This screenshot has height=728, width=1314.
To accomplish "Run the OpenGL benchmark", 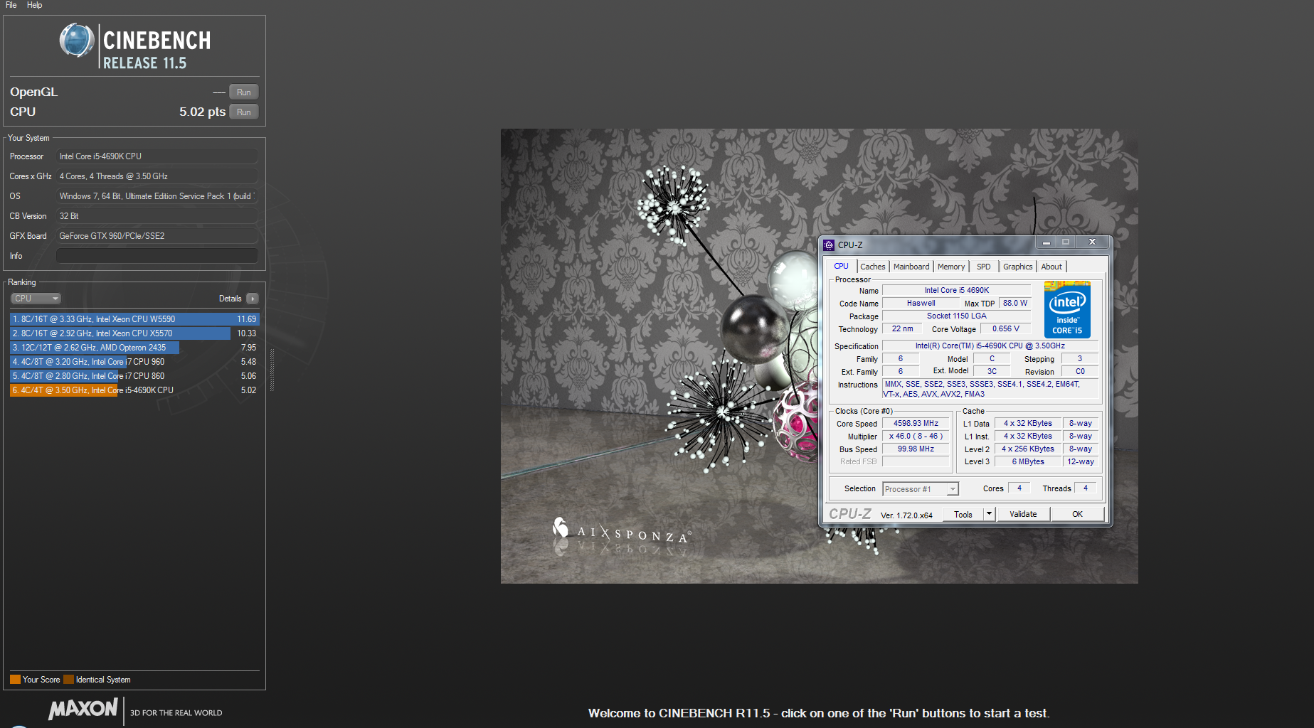I will pyautogui.click(x=244, y=92).
